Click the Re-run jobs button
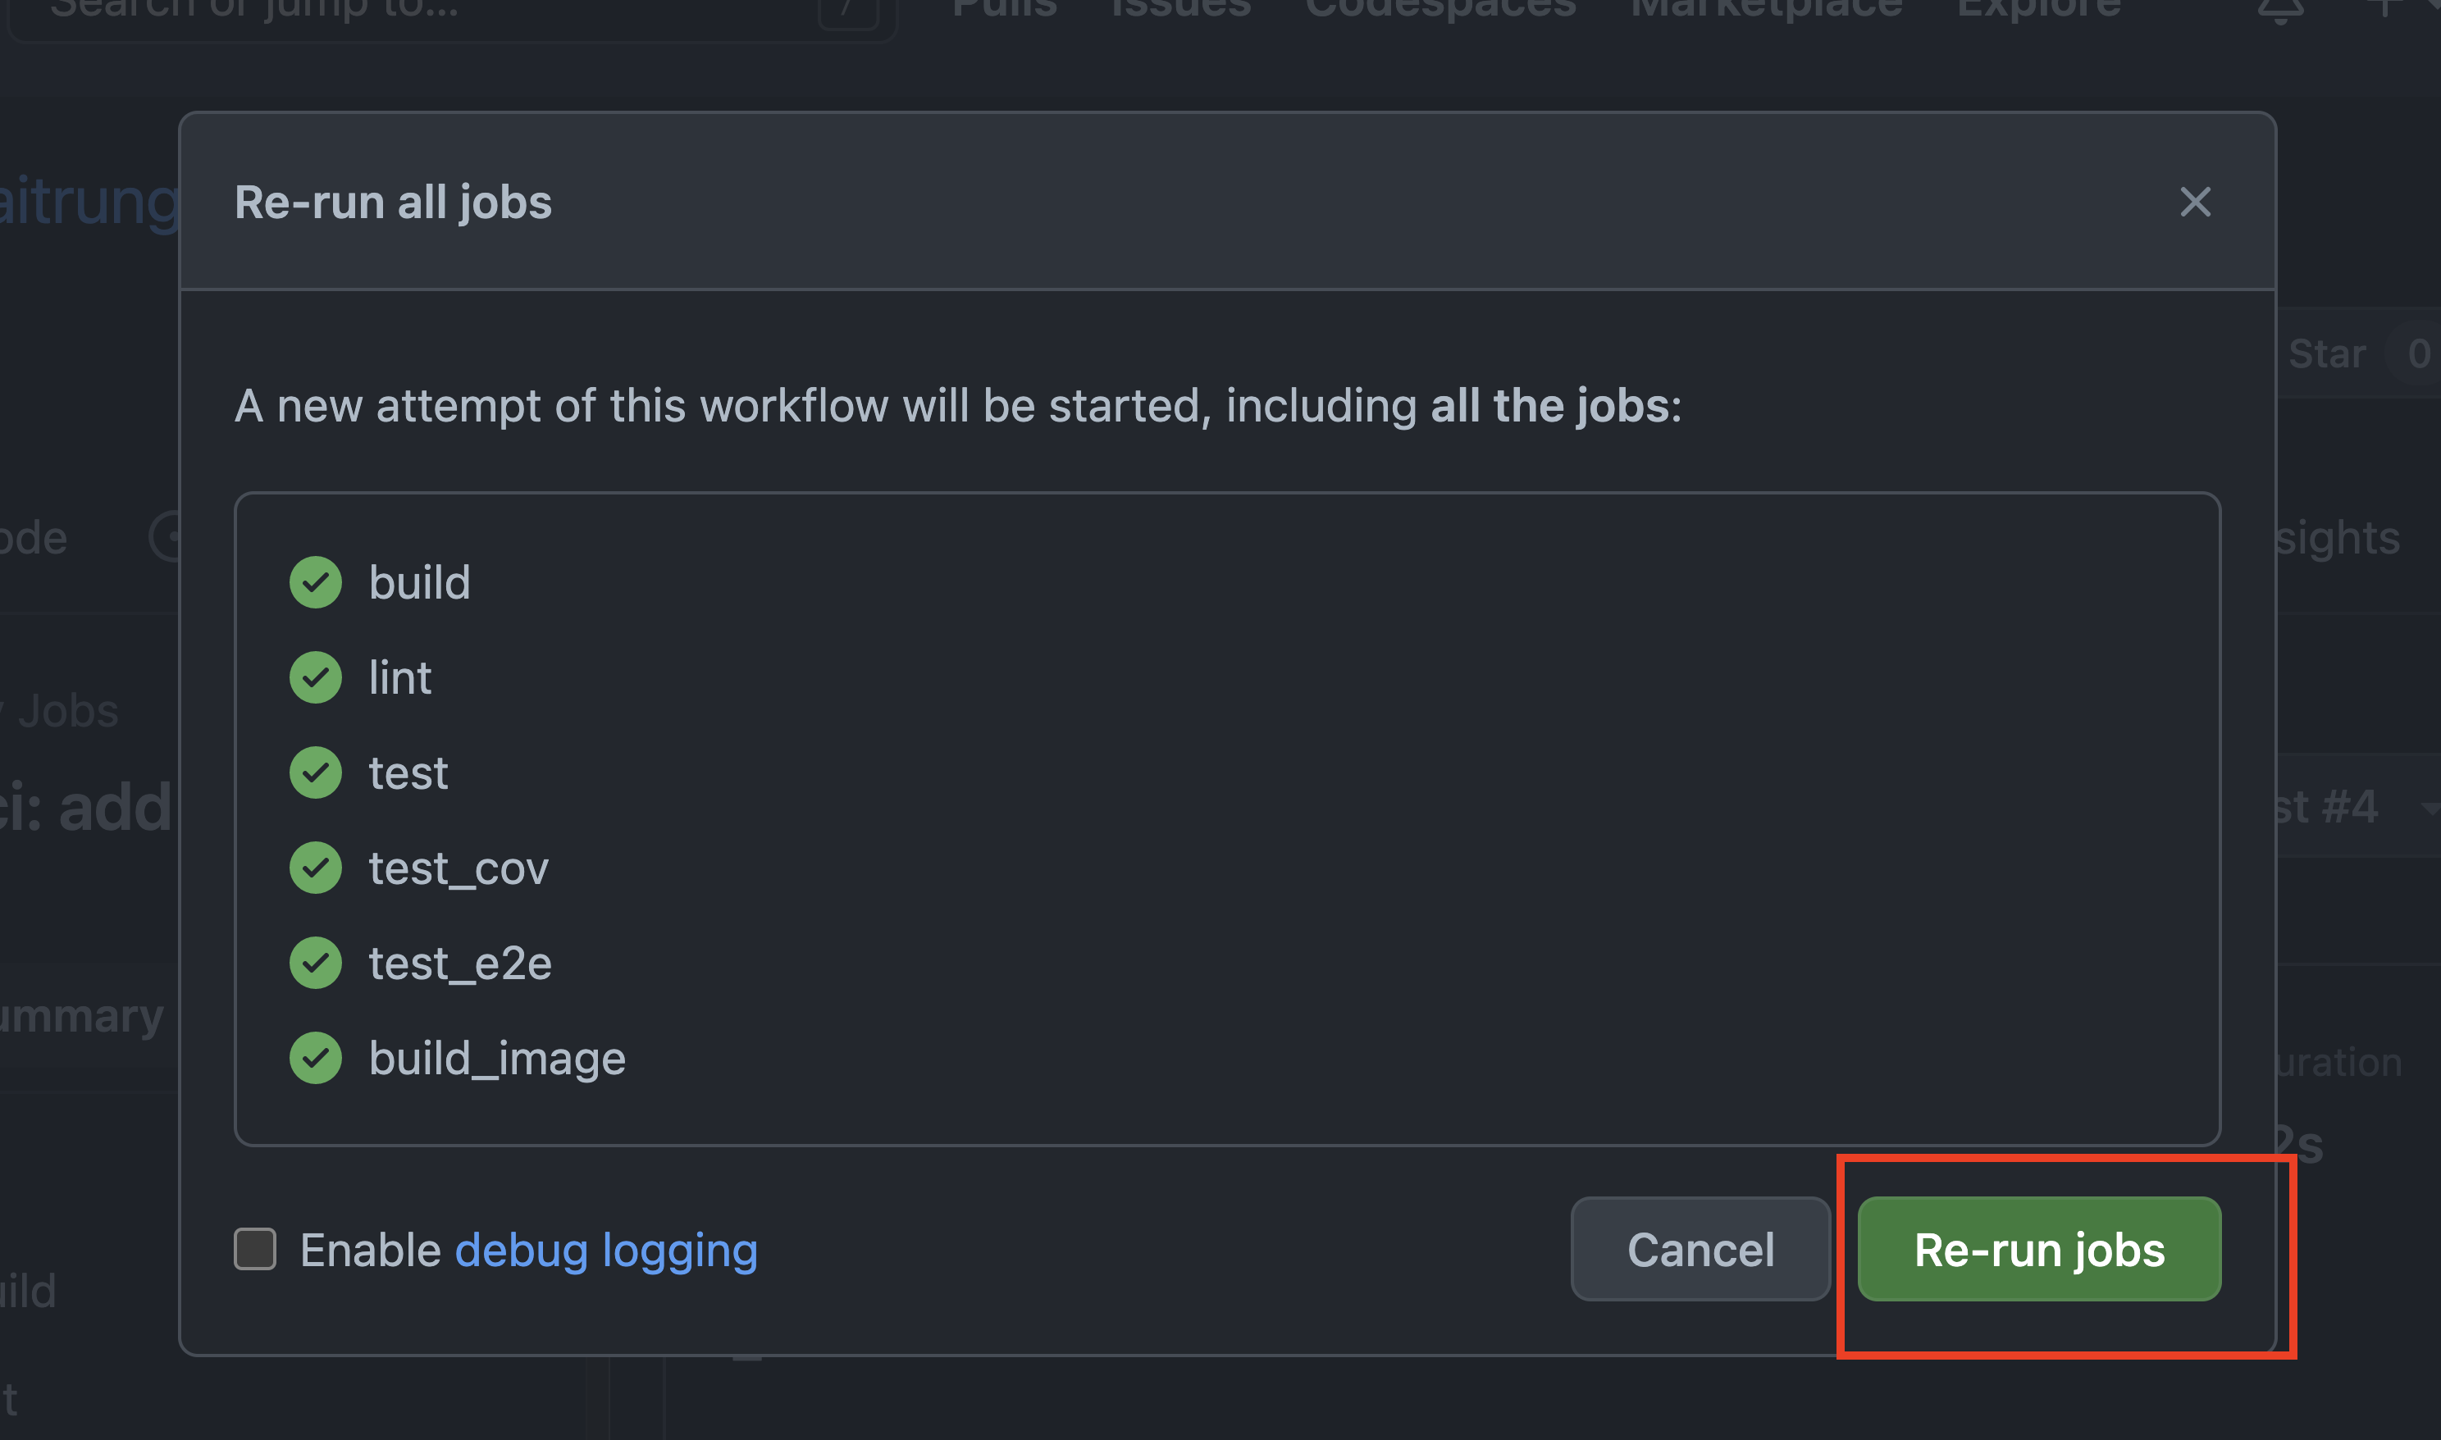This screenshot has width=2441, height=1440. tap(2037, 1250)
